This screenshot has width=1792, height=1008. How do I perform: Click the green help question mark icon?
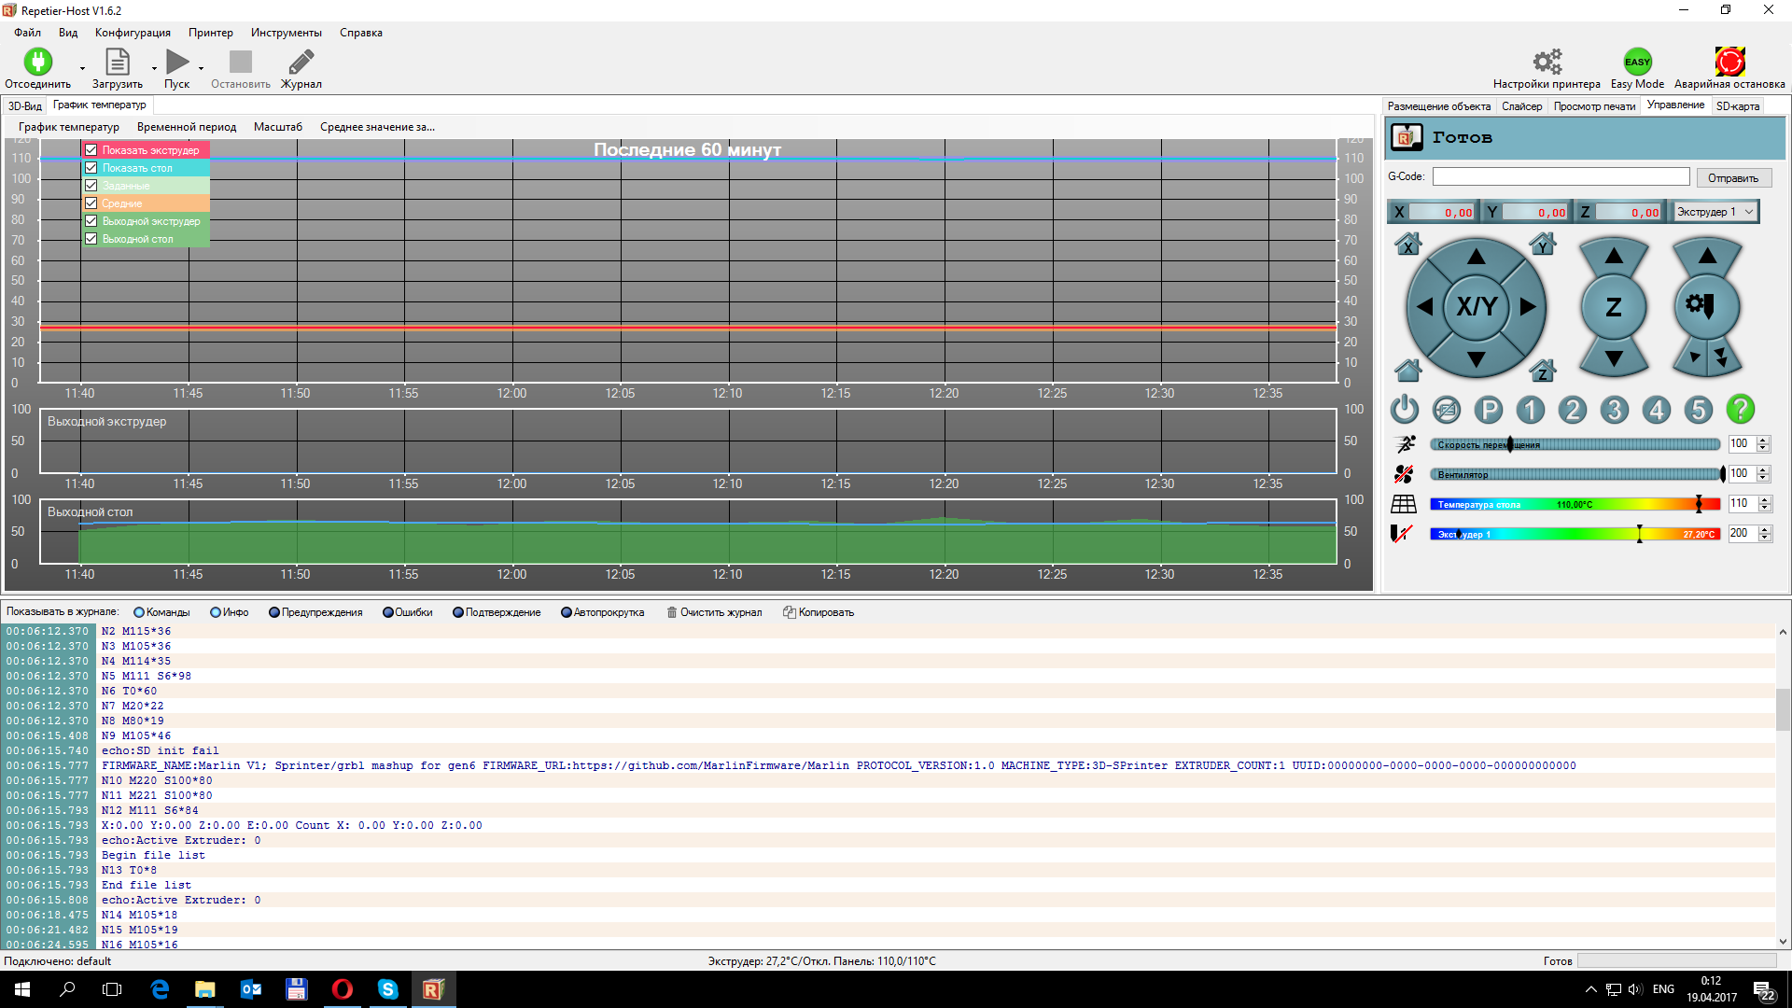(1740, 410)
